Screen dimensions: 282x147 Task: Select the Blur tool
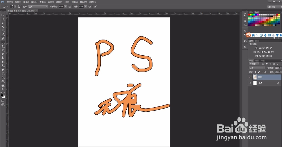point(3,62)
